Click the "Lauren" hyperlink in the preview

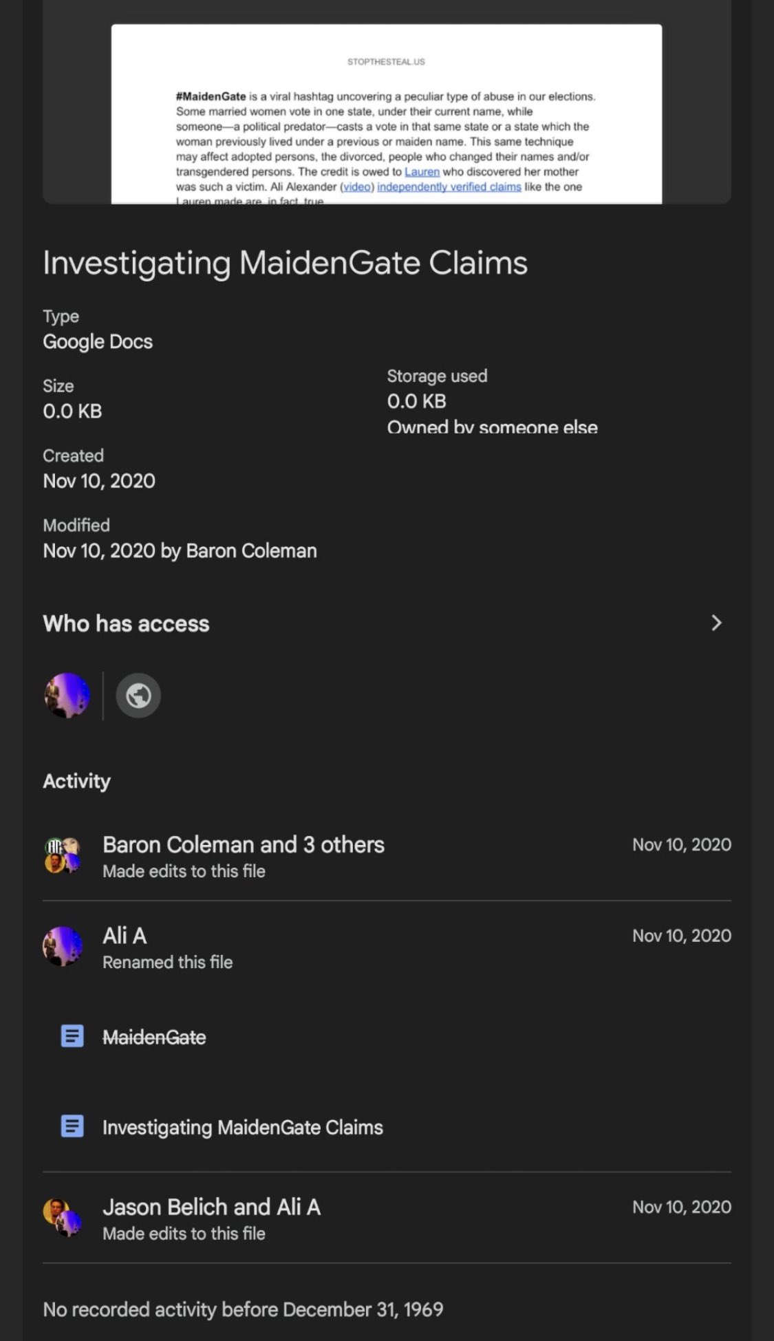(x=422, y=172)
